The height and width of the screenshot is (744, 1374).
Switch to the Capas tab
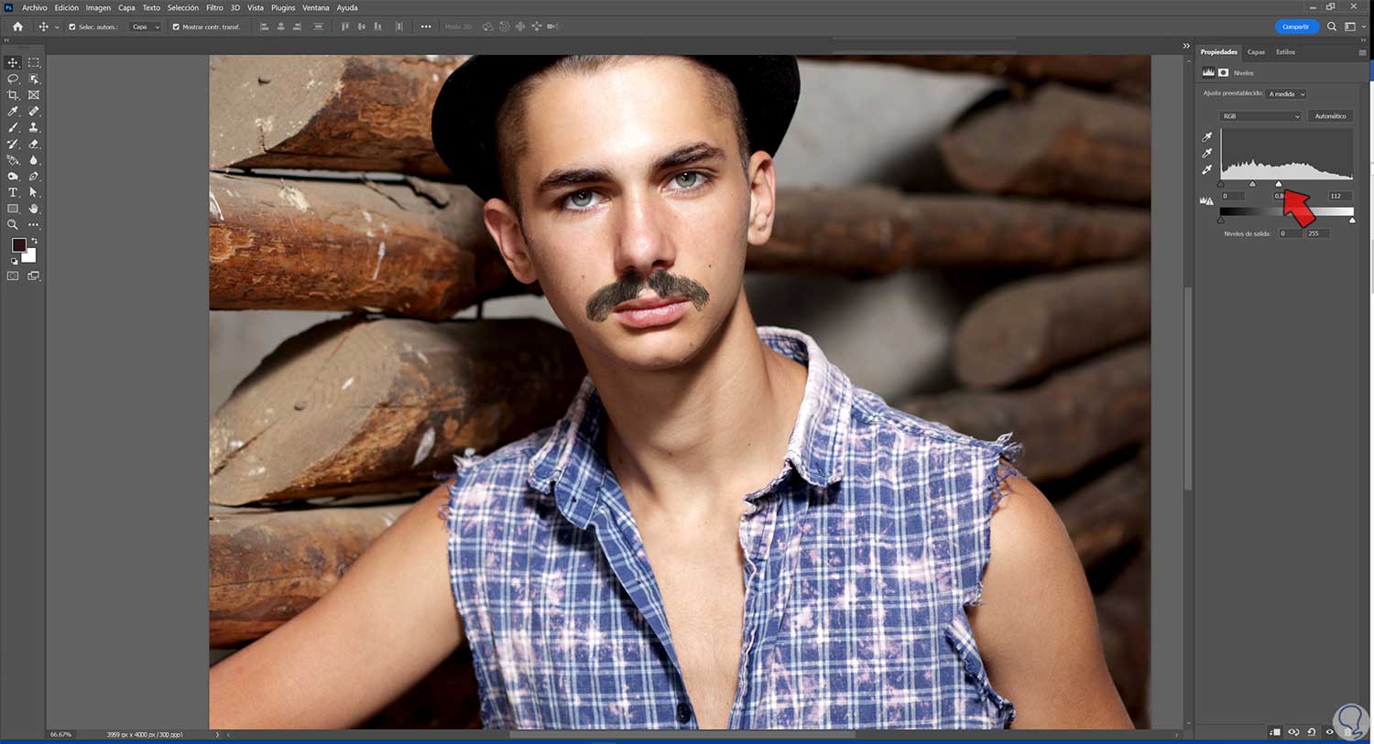(1256, 52)
